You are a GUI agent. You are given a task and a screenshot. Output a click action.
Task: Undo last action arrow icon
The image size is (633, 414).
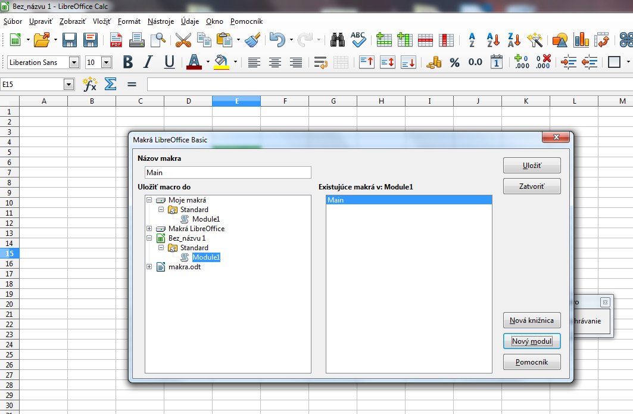[277, 40]
